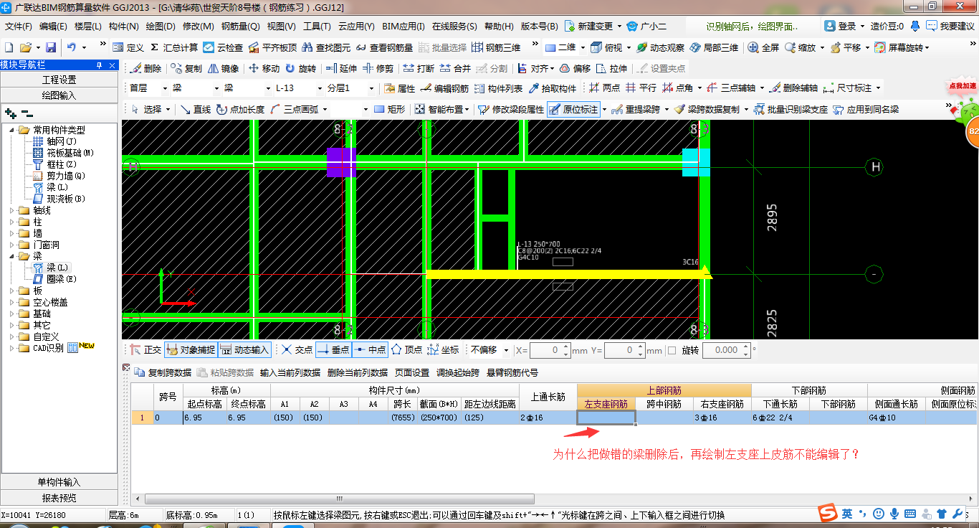
Task: Click 平齐板顶 align slab top tool
Action: pos(272,47)
